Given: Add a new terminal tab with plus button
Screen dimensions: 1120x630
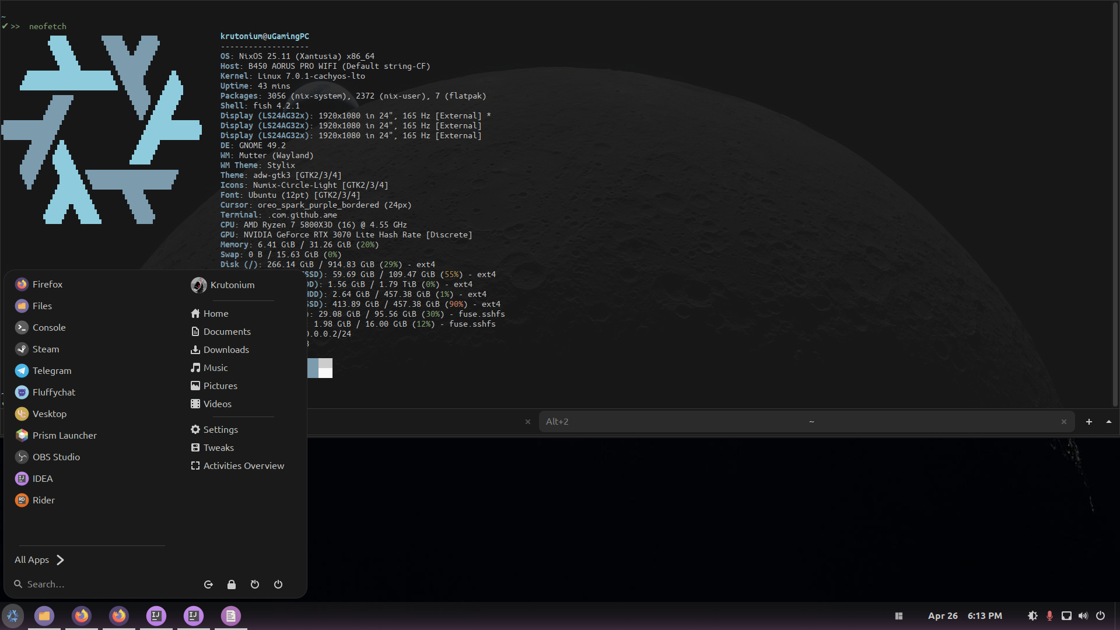Looking at the screenshot, I should pos(1088,422).
